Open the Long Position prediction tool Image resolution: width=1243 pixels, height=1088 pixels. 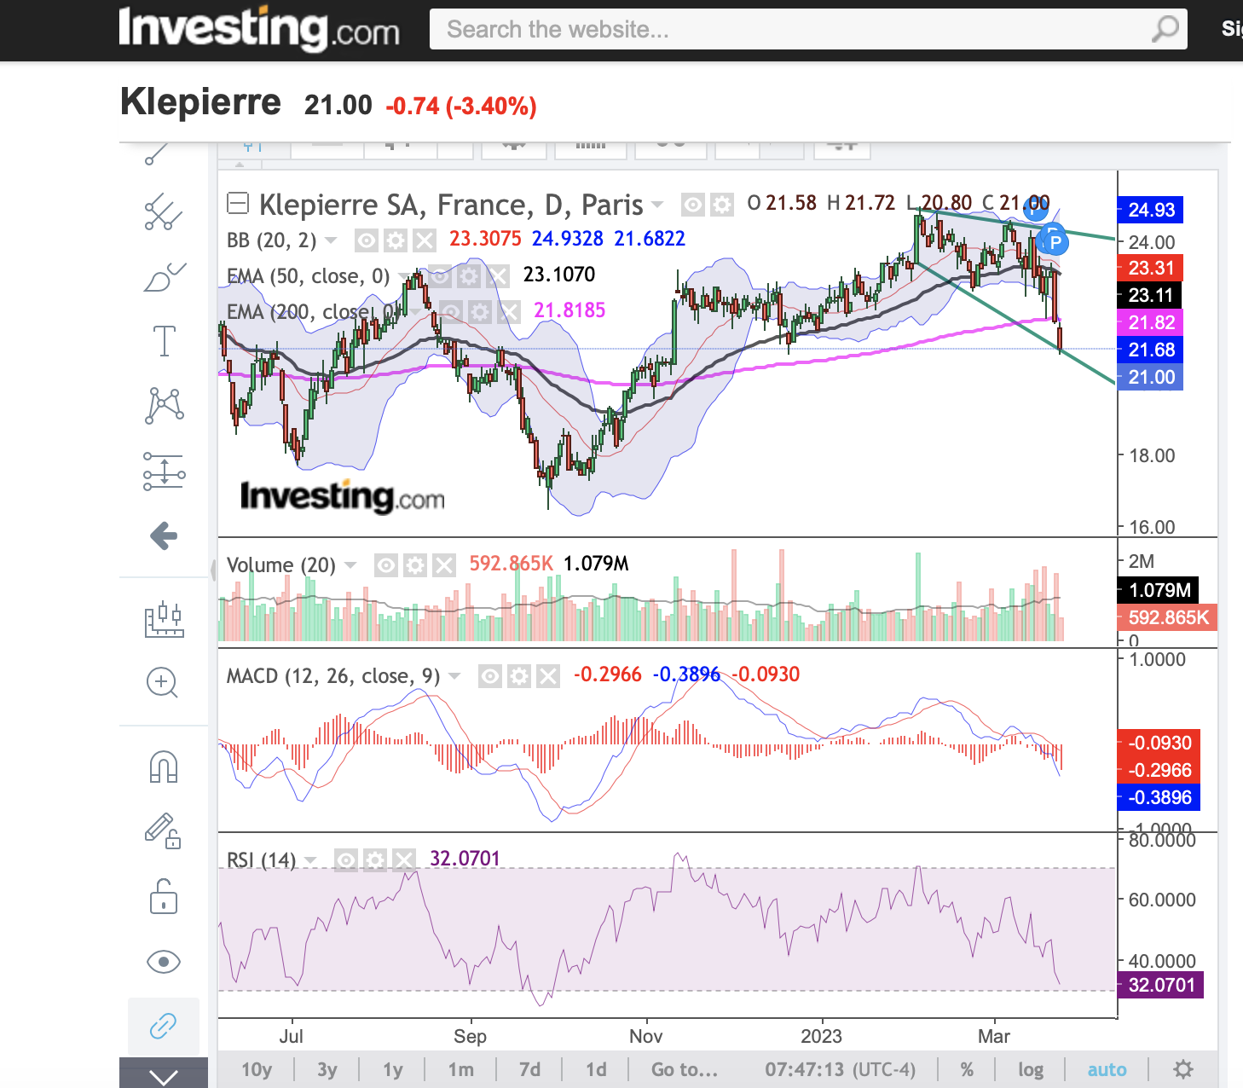(x=164, y=472)
